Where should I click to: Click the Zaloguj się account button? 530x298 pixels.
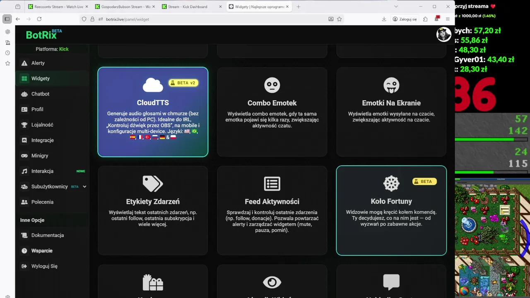coord(405,19)
